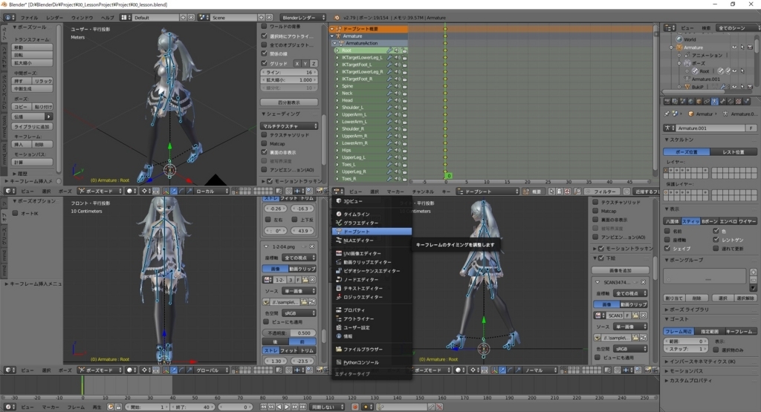Viewport: 761px width, 412px height.
Task: Select Timeline in the editor type menu
Action: 357,214
